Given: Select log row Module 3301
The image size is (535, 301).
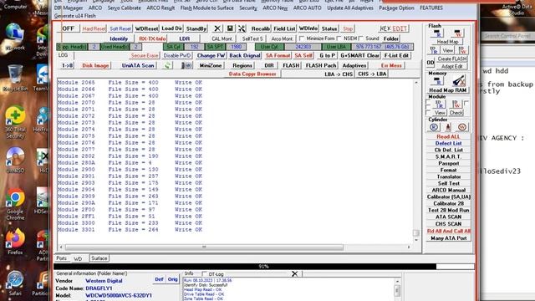Looking at the screenshot, I should [x=130, y=230].
